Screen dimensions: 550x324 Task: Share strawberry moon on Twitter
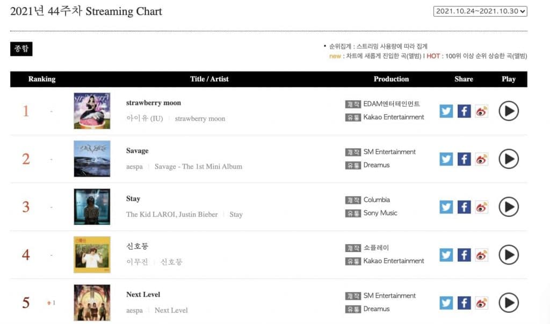[446, 111]
